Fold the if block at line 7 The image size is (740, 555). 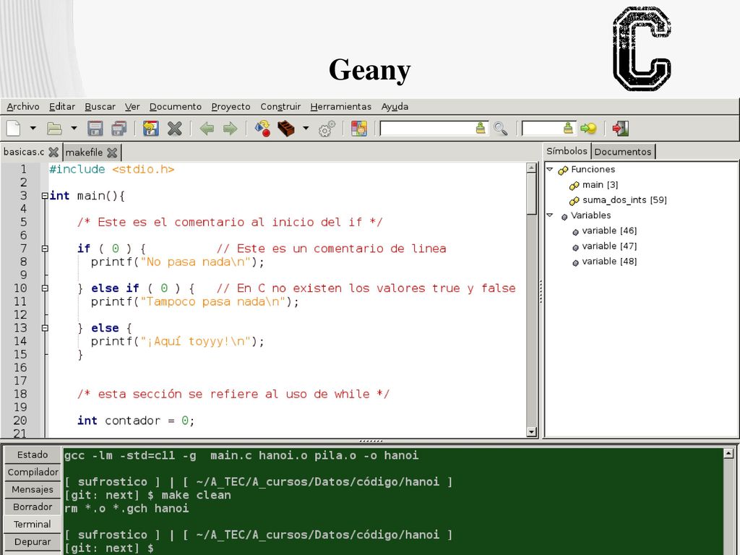44,249
